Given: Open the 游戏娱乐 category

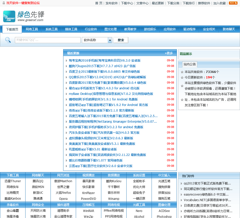Looking at the screenshot, I should coord(150,29).
